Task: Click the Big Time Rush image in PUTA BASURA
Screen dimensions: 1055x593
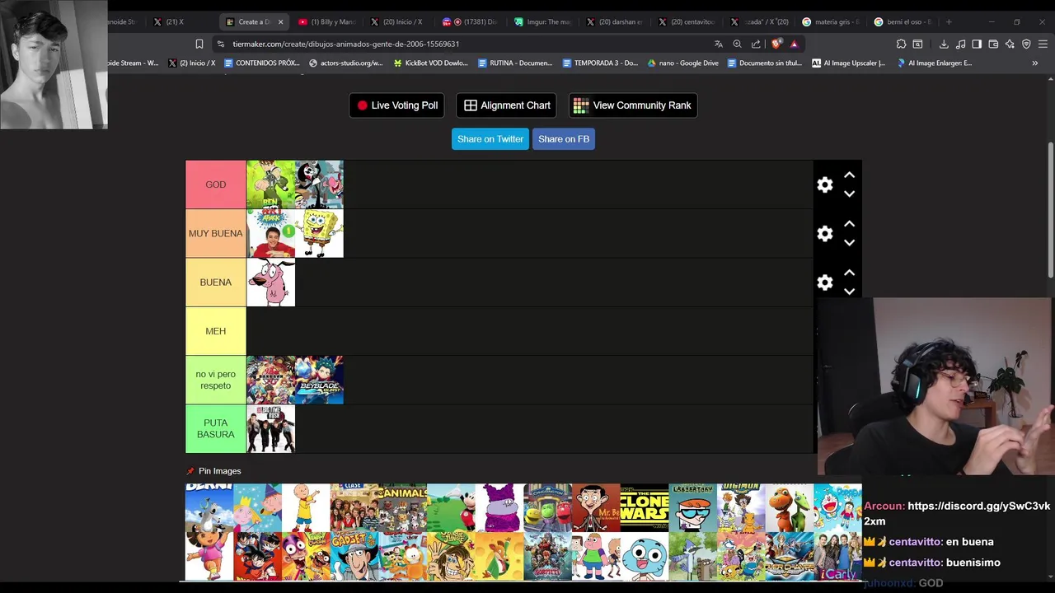Action: point(270,428)
